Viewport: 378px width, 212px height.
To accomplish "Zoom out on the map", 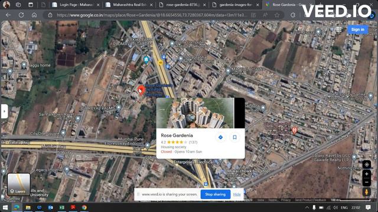I will [367, 182].
